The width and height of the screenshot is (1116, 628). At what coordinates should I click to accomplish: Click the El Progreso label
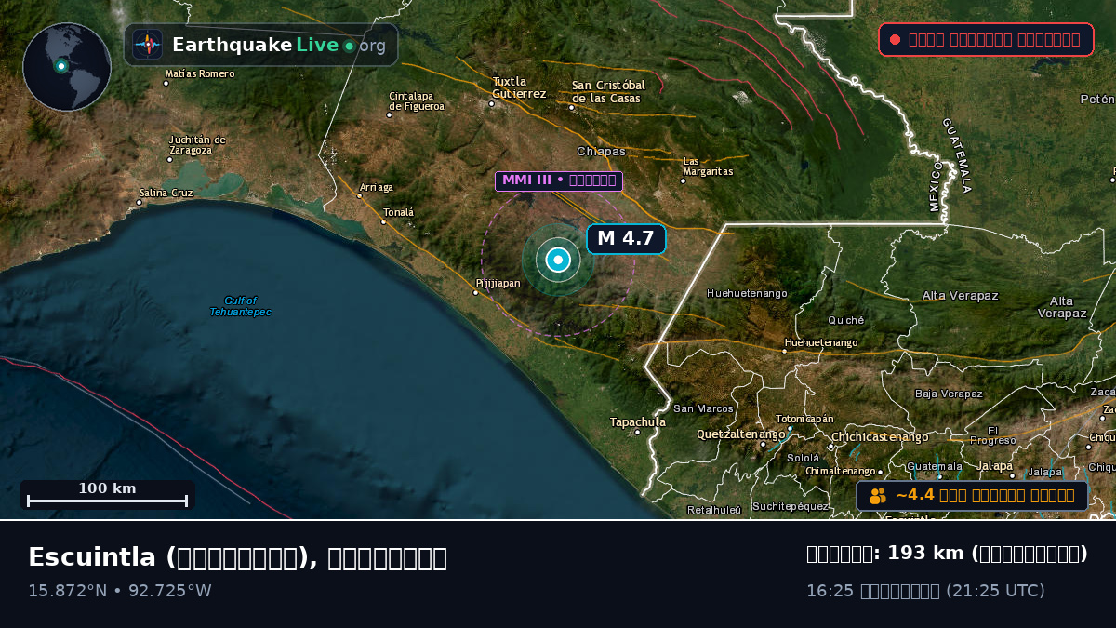[993, 435]
